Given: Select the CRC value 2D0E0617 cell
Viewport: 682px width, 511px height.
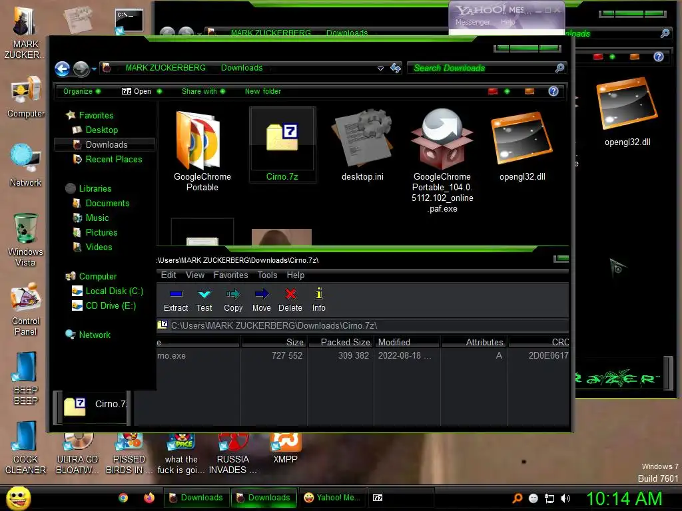Looking at the screenshot, I should pyautogui.click(x=548, y=355).
